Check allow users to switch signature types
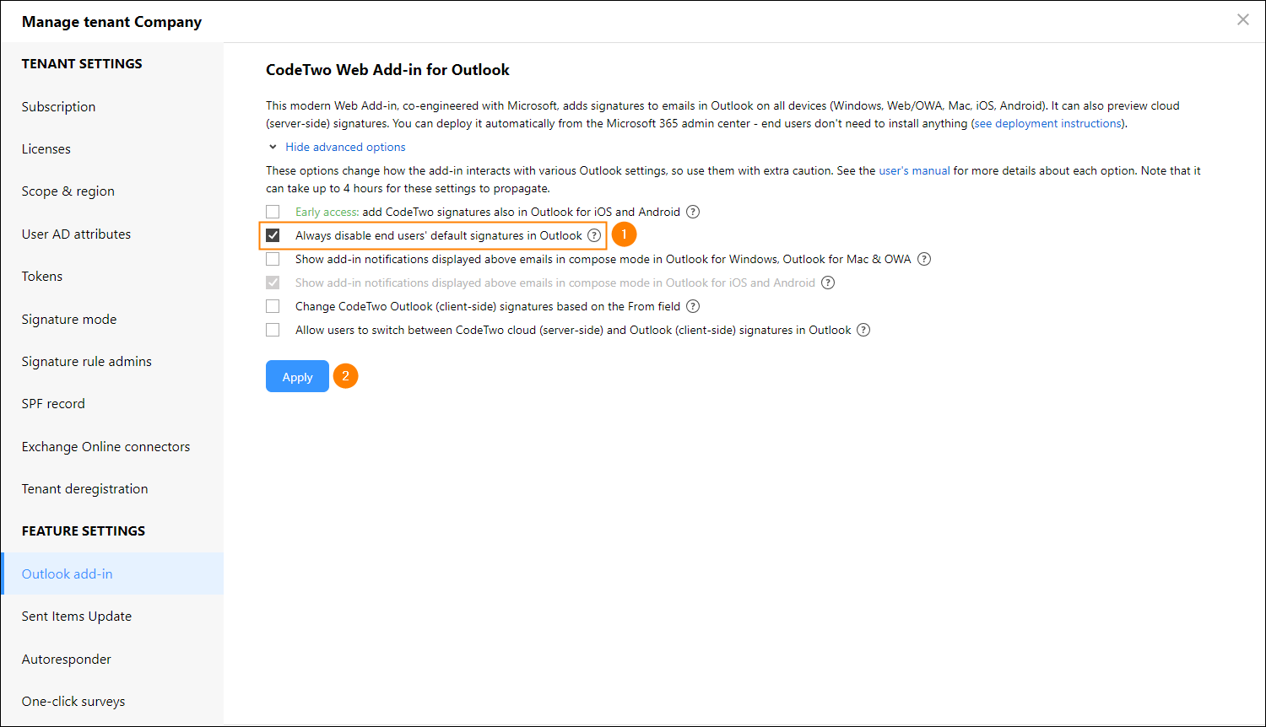Screen dimensions: 1266x727 (273, 330)
